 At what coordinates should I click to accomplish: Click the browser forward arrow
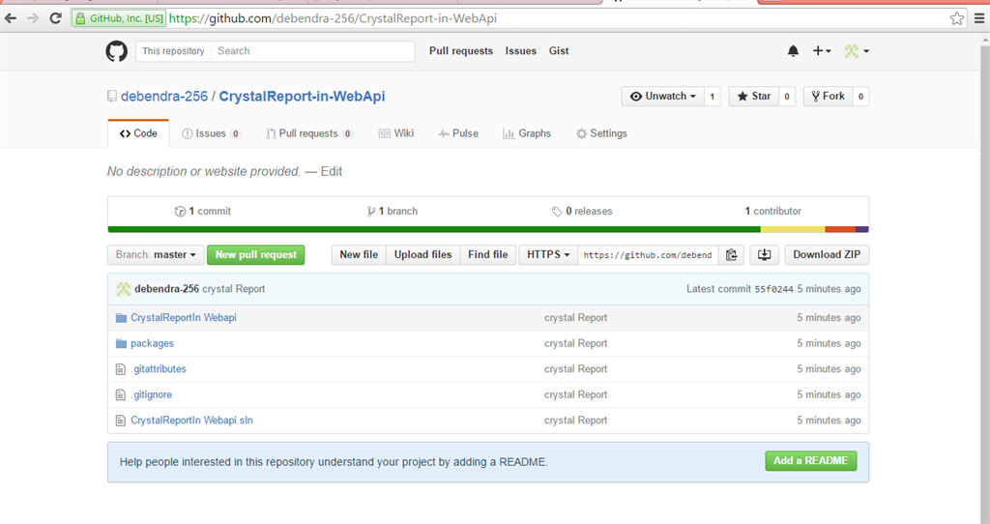click(33, 18)
